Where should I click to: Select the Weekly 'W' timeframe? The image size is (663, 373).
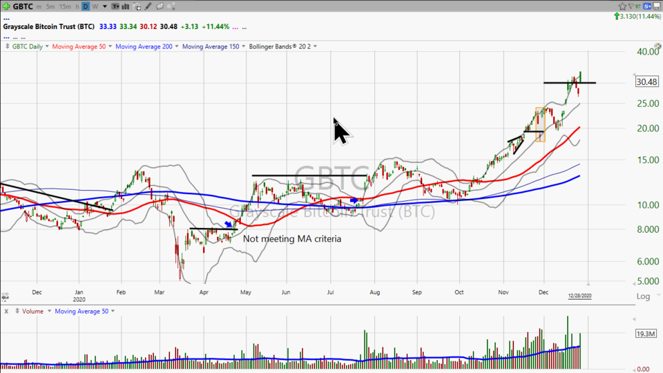click(95, 7)
